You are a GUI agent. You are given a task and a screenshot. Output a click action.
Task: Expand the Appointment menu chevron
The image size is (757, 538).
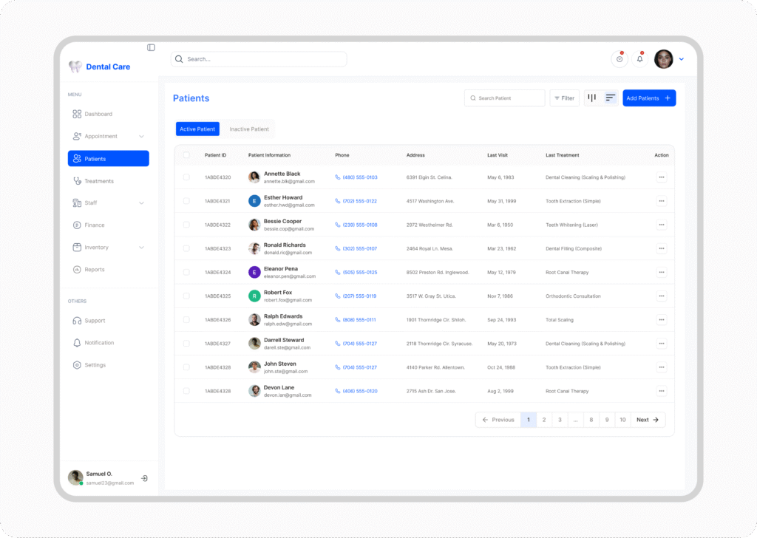click(141, 136)
